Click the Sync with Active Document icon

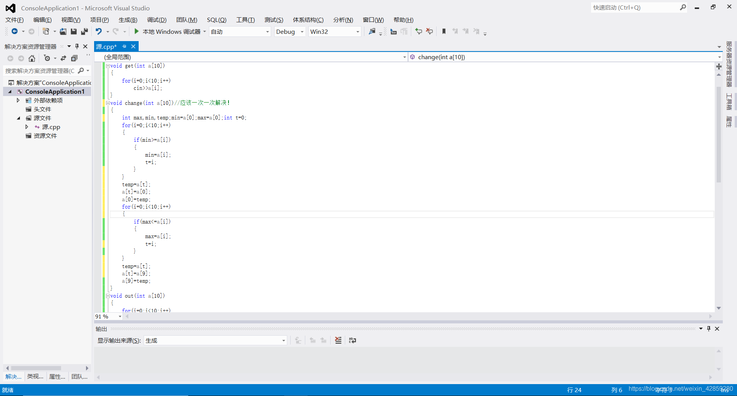pyautogui.click(x=63, y=58)
